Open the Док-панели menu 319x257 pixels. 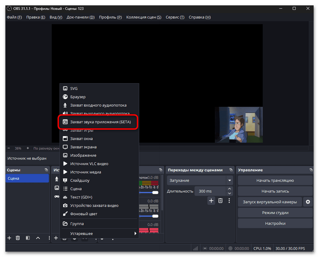[x=81, y=17]
